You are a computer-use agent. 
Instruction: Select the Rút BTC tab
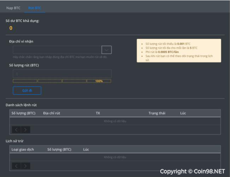(35, 8)
